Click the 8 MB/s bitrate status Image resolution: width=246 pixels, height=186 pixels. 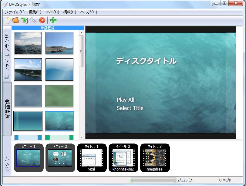tap(225, 180)
